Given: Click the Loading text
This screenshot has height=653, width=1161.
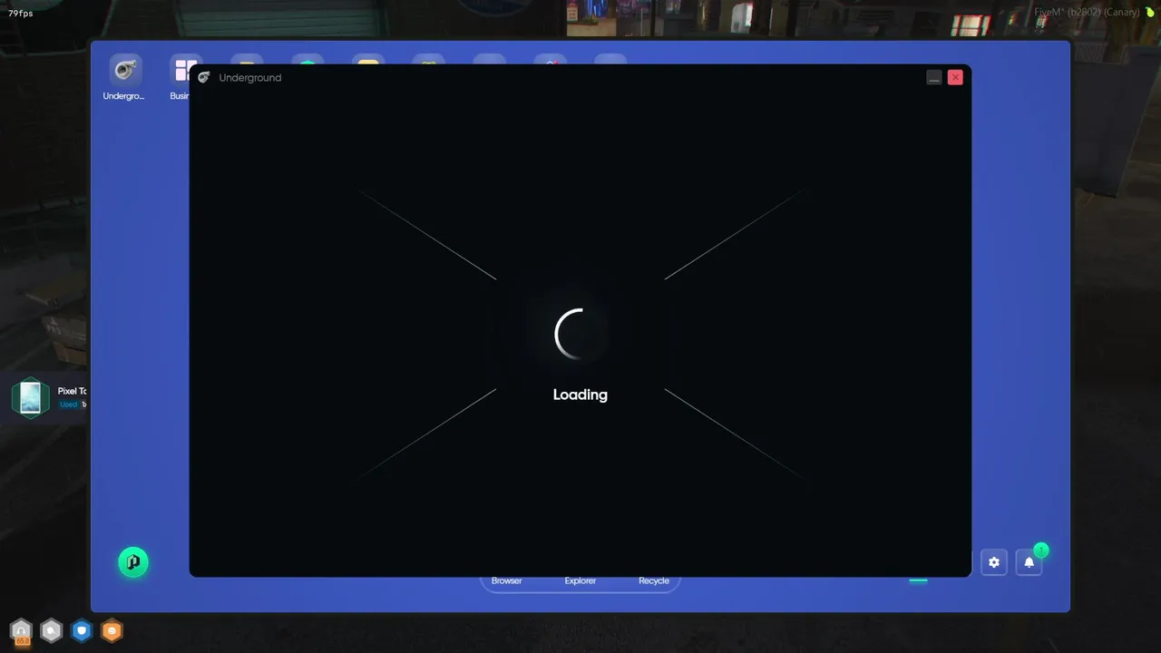Looking at the screenshot, I should (x=580, y=395).
